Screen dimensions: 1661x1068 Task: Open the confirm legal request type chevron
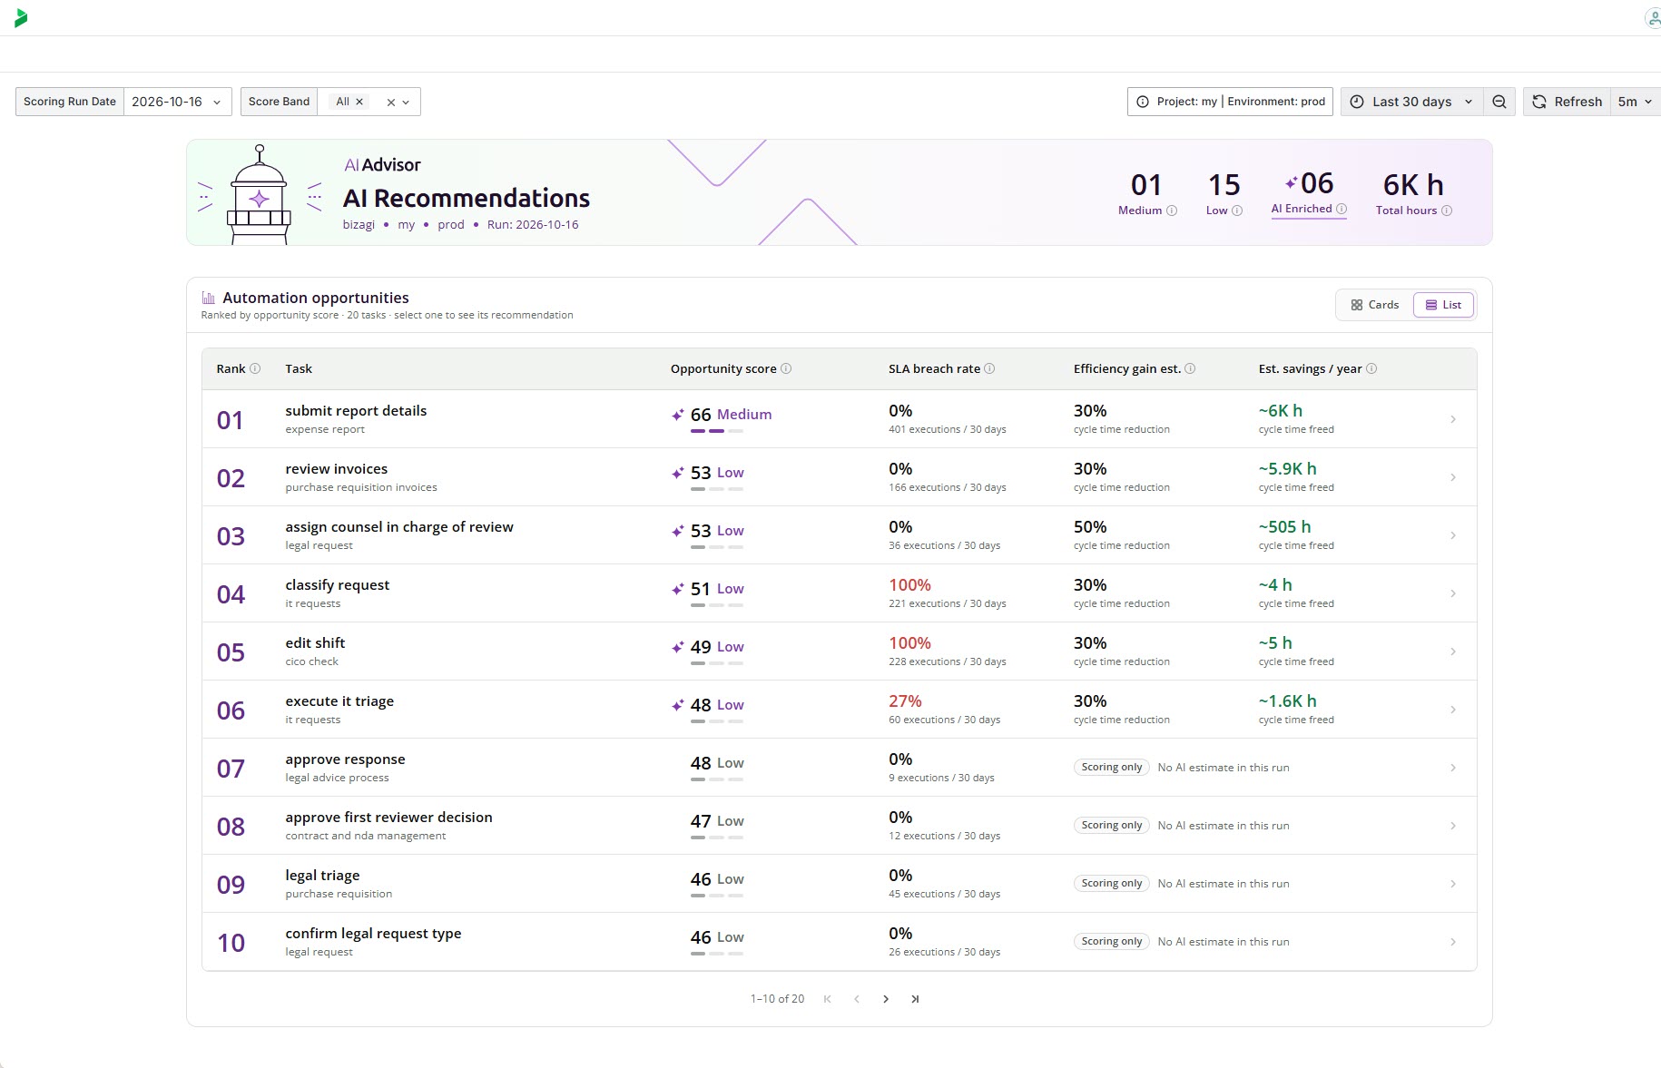pyautogui.click(x=1453, y=942)
